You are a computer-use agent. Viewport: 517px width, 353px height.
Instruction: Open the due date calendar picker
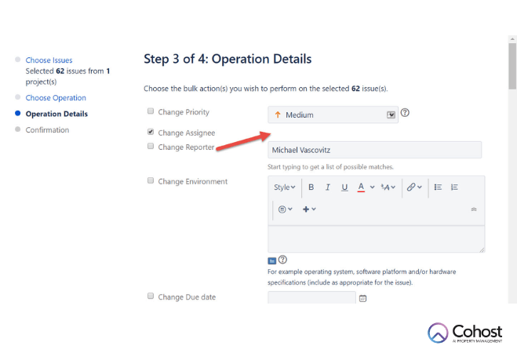(x=362, y=298)
